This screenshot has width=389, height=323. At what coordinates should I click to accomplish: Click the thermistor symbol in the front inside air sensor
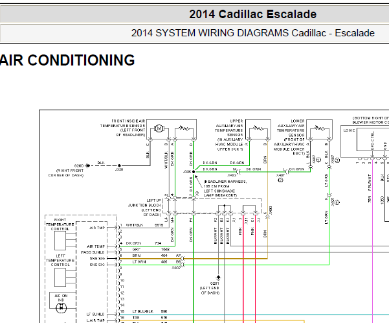[x=184, y=128]
